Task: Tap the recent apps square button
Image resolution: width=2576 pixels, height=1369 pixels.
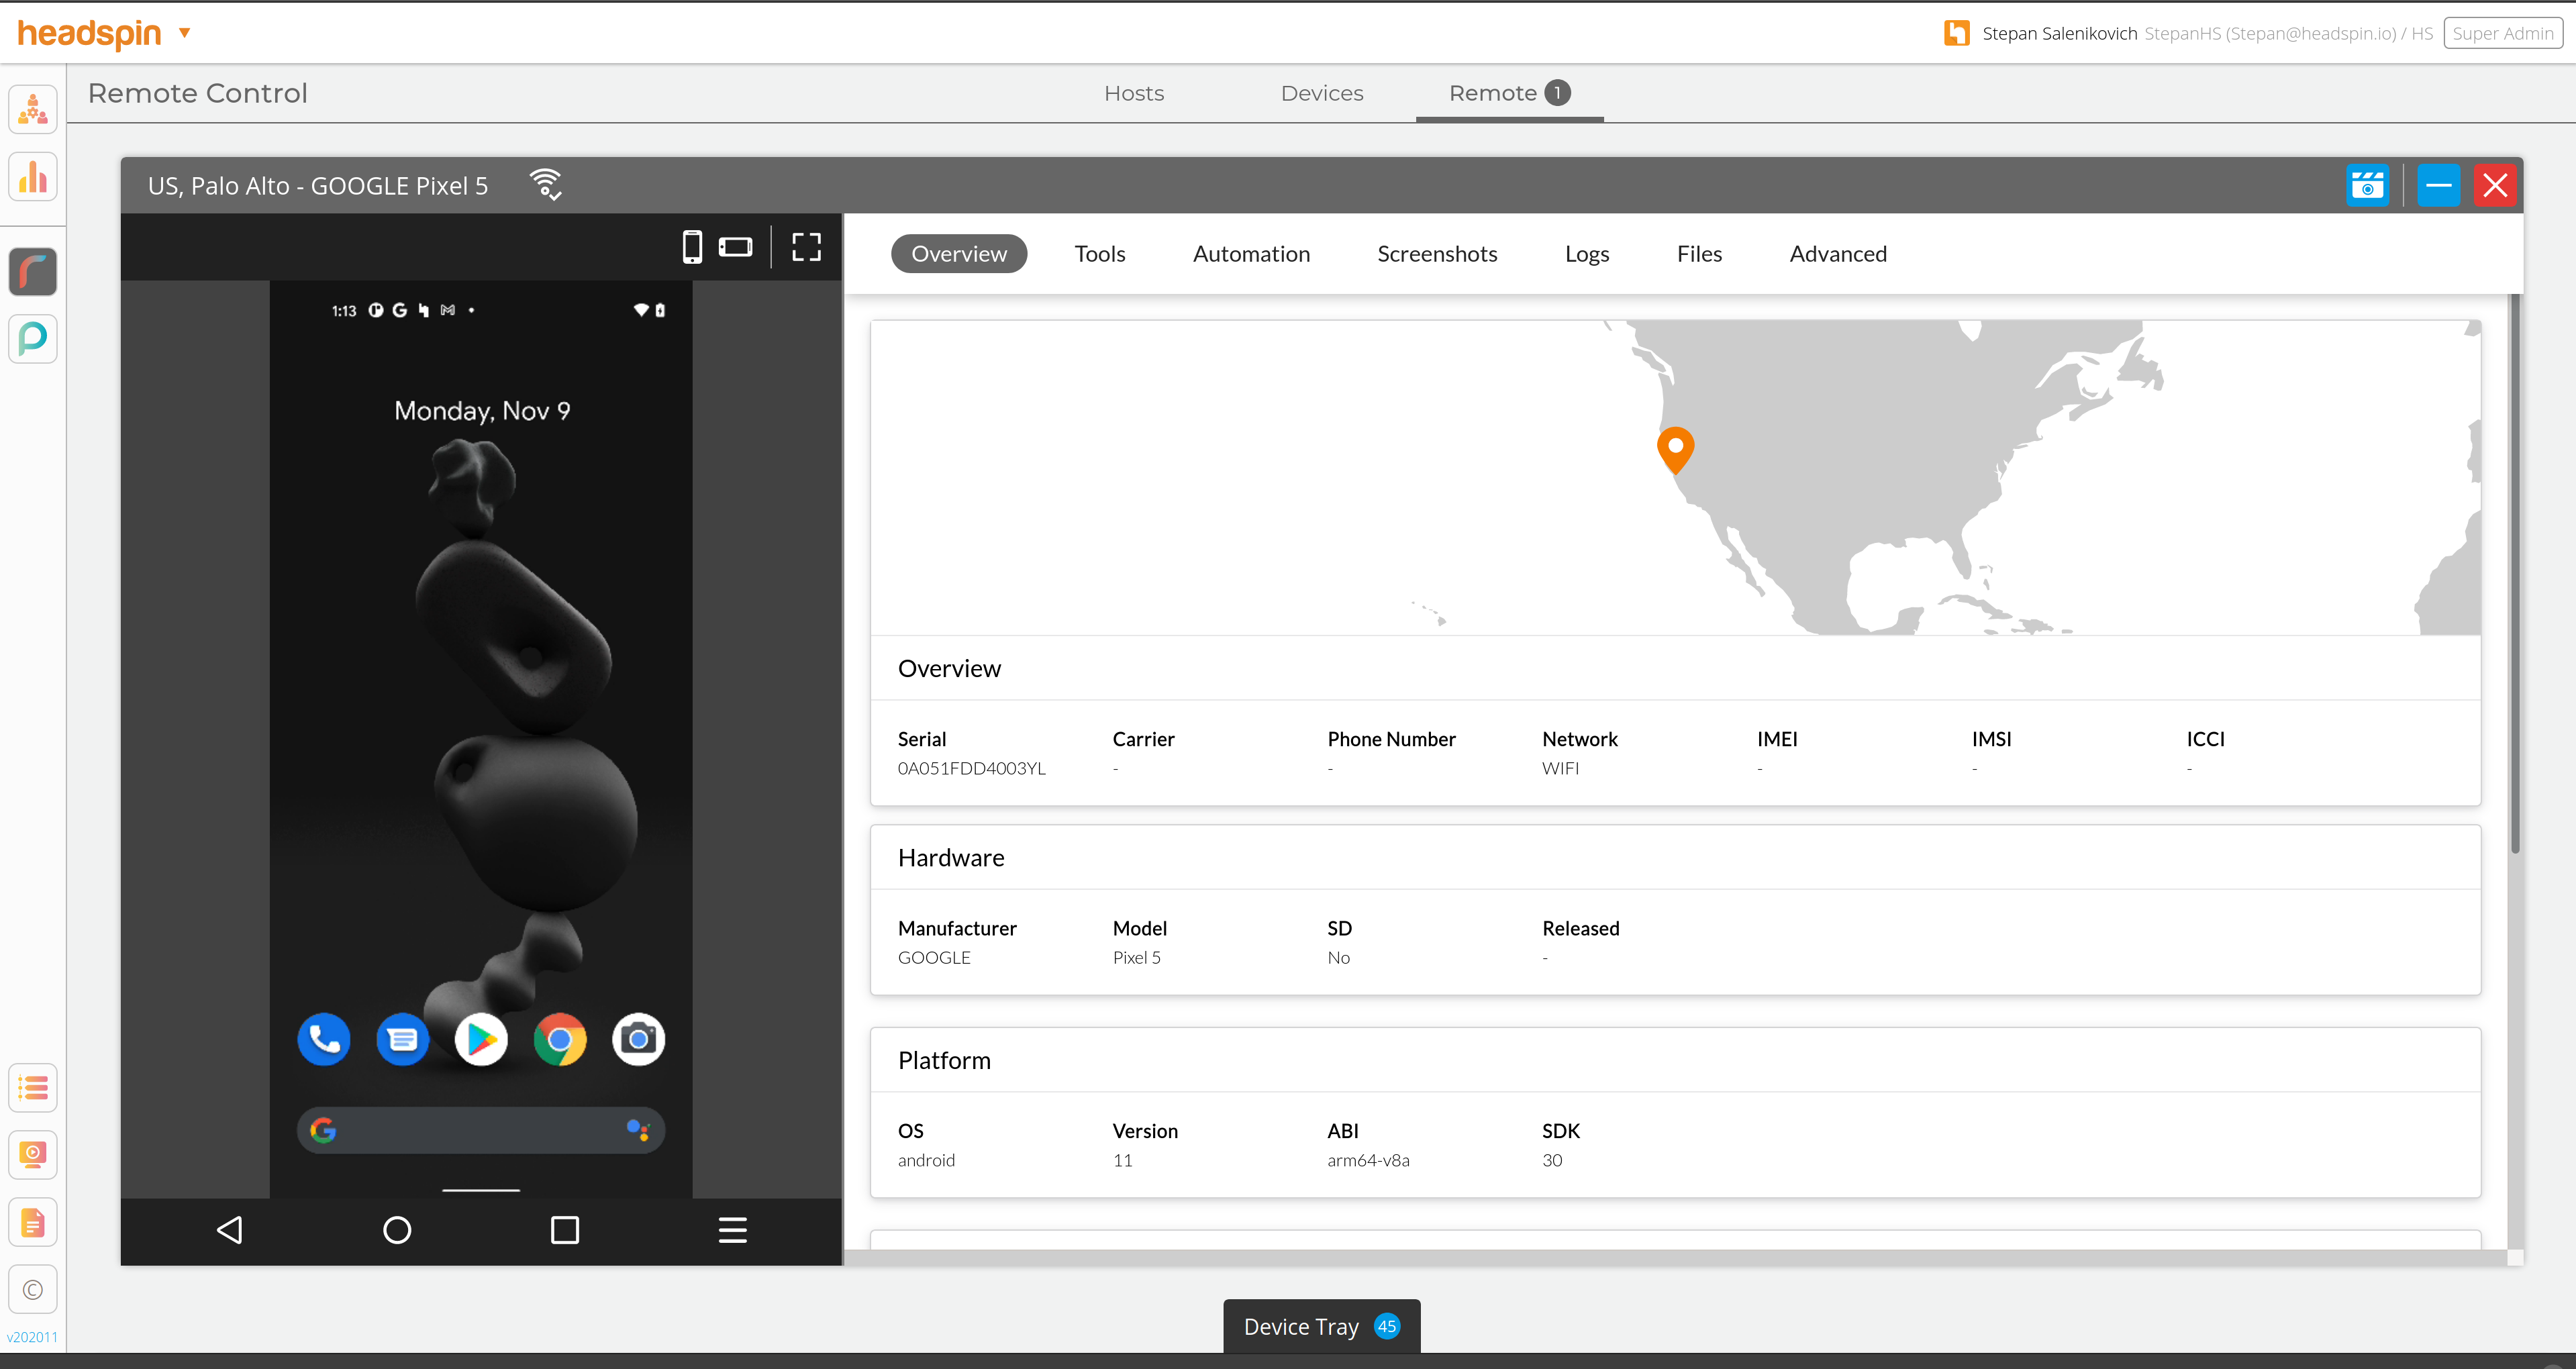Action: tap(565, 1230)
